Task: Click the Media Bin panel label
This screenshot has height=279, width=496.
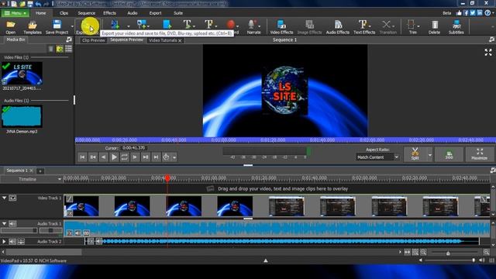Action: pos(15,40)
